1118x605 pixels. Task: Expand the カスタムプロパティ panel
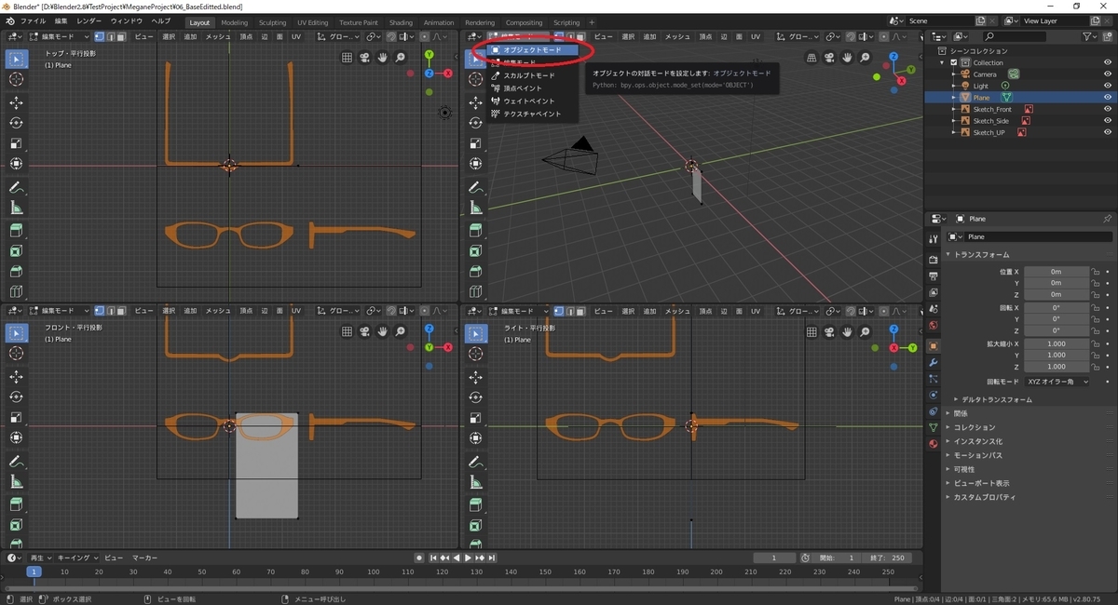[x=980, y=497]
